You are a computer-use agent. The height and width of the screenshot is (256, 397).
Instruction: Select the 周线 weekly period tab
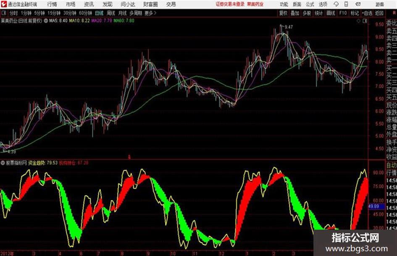(x=111, y=13)
